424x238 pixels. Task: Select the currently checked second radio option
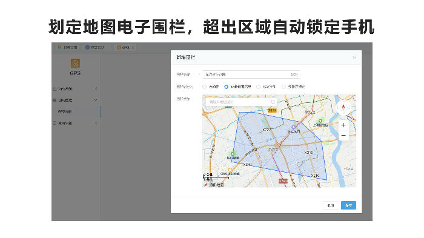click(227, 87)
